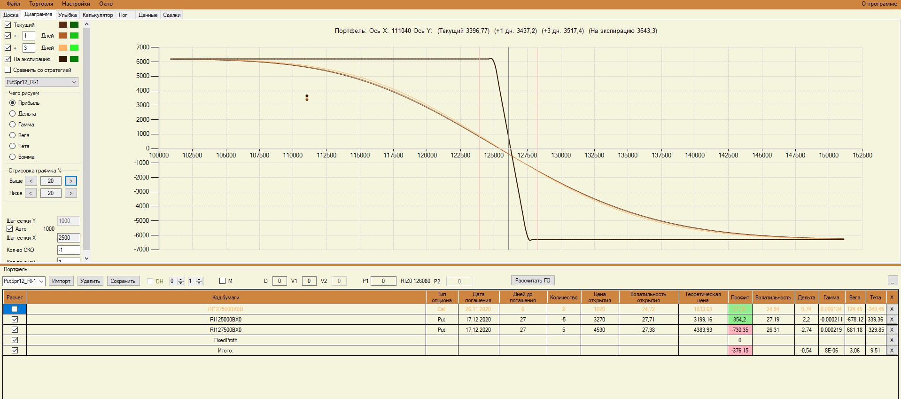
Task: Uncheck the FixedProfit row checkbox
Action: pyautogui.click(x=15, y=340)
